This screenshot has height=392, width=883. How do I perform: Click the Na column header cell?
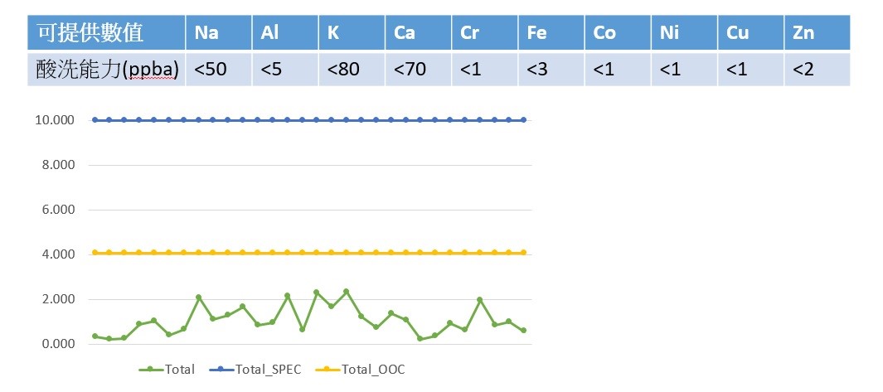pyautogui.click(x=219, y=33)
